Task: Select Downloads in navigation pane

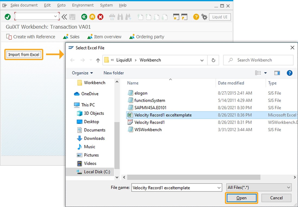Action: pyautogui.click(x=91, y=138)
